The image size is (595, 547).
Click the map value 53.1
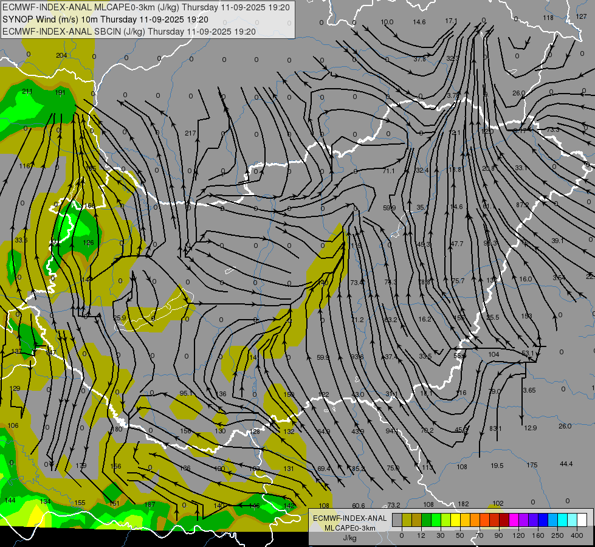click(x=528, y=353)
